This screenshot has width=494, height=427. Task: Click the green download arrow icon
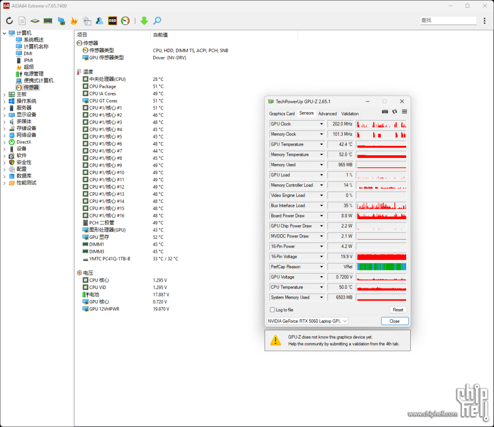coord(144,21)
